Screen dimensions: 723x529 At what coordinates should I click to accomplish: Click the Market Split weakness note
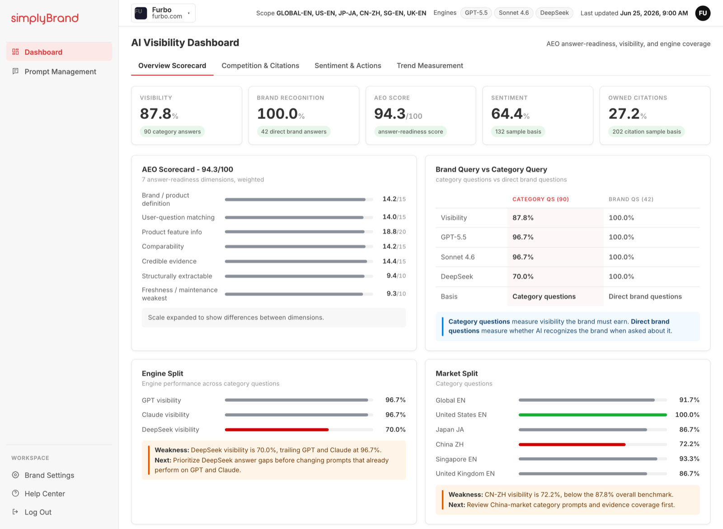coord(568,500)
